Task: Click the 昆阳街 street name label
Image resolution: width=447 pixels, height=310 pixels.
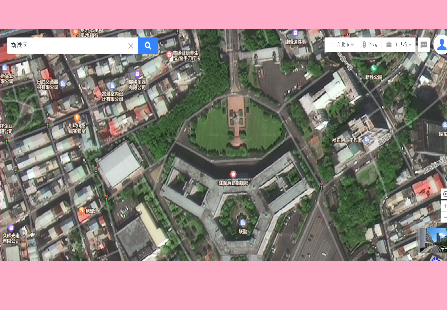Action: tap(385, 139)
